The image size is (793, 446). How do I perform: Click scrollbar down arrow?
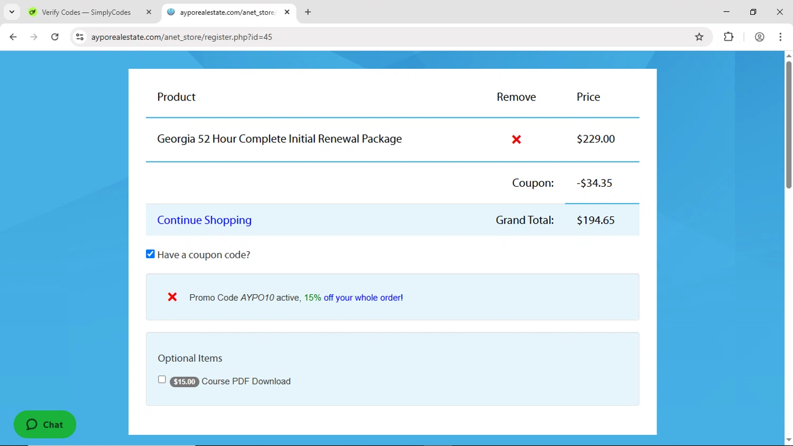coord(789,440)
